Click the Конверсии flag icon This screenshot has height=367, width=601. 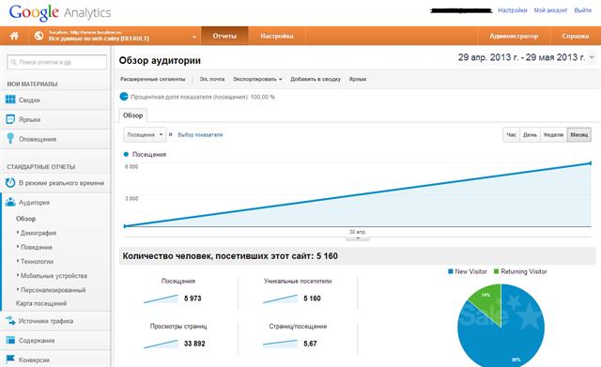point(10,359)
